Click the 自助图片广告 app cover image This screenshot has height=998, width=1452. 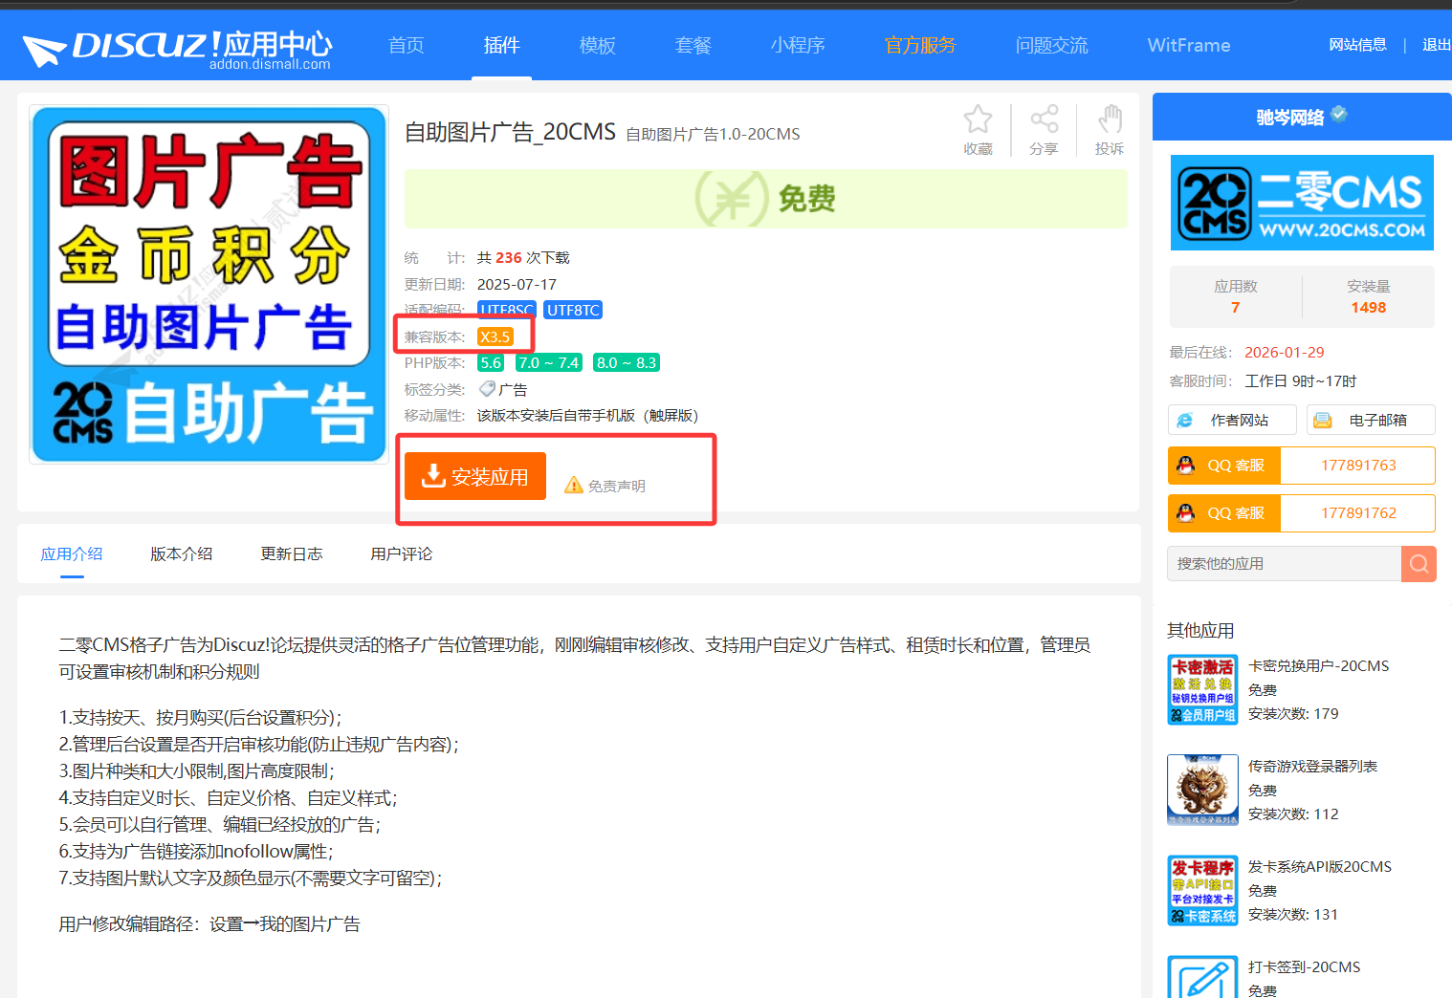click(x=209, y=285)
